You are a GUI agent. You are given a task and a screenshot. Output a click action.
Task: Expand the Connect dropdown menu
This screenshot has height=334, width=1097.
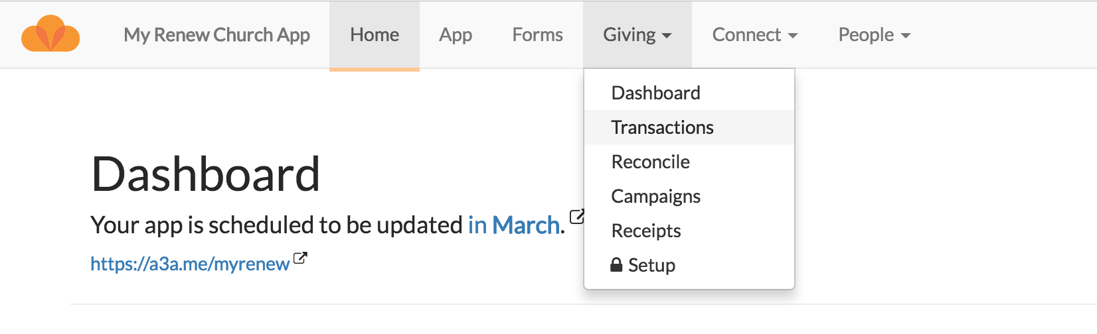click(x=755, y=34)
